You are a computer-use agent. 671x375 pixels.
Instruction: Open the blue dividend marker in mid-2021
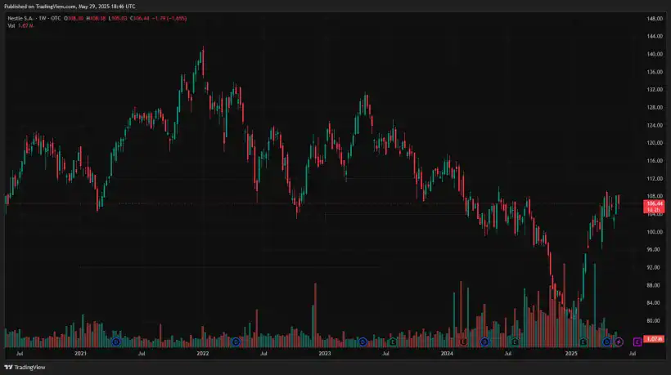coord(115,341)
